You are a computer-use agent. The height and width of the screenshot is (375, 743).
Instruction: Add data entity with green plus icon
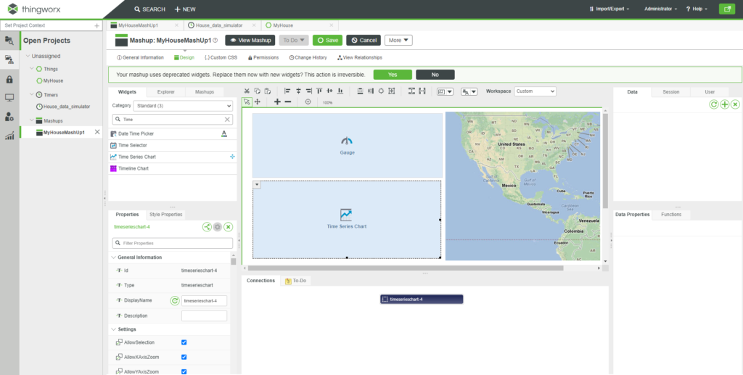(x=725, y=104)
